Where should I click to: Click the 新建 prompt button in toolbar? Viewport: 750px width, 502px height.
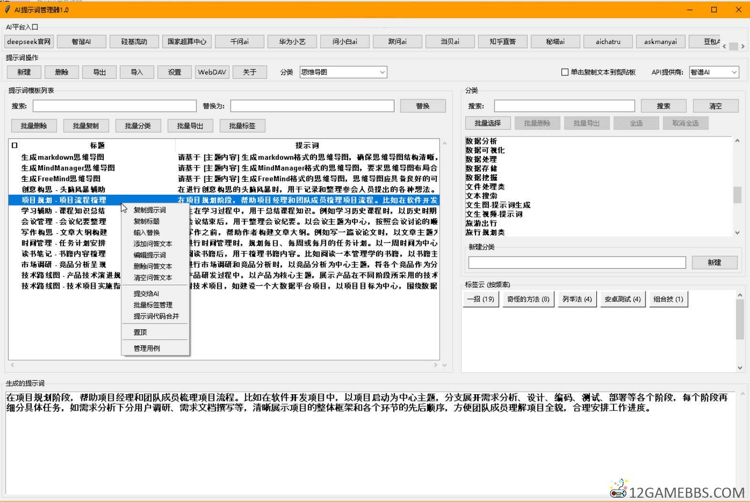(x=24, y=72)
